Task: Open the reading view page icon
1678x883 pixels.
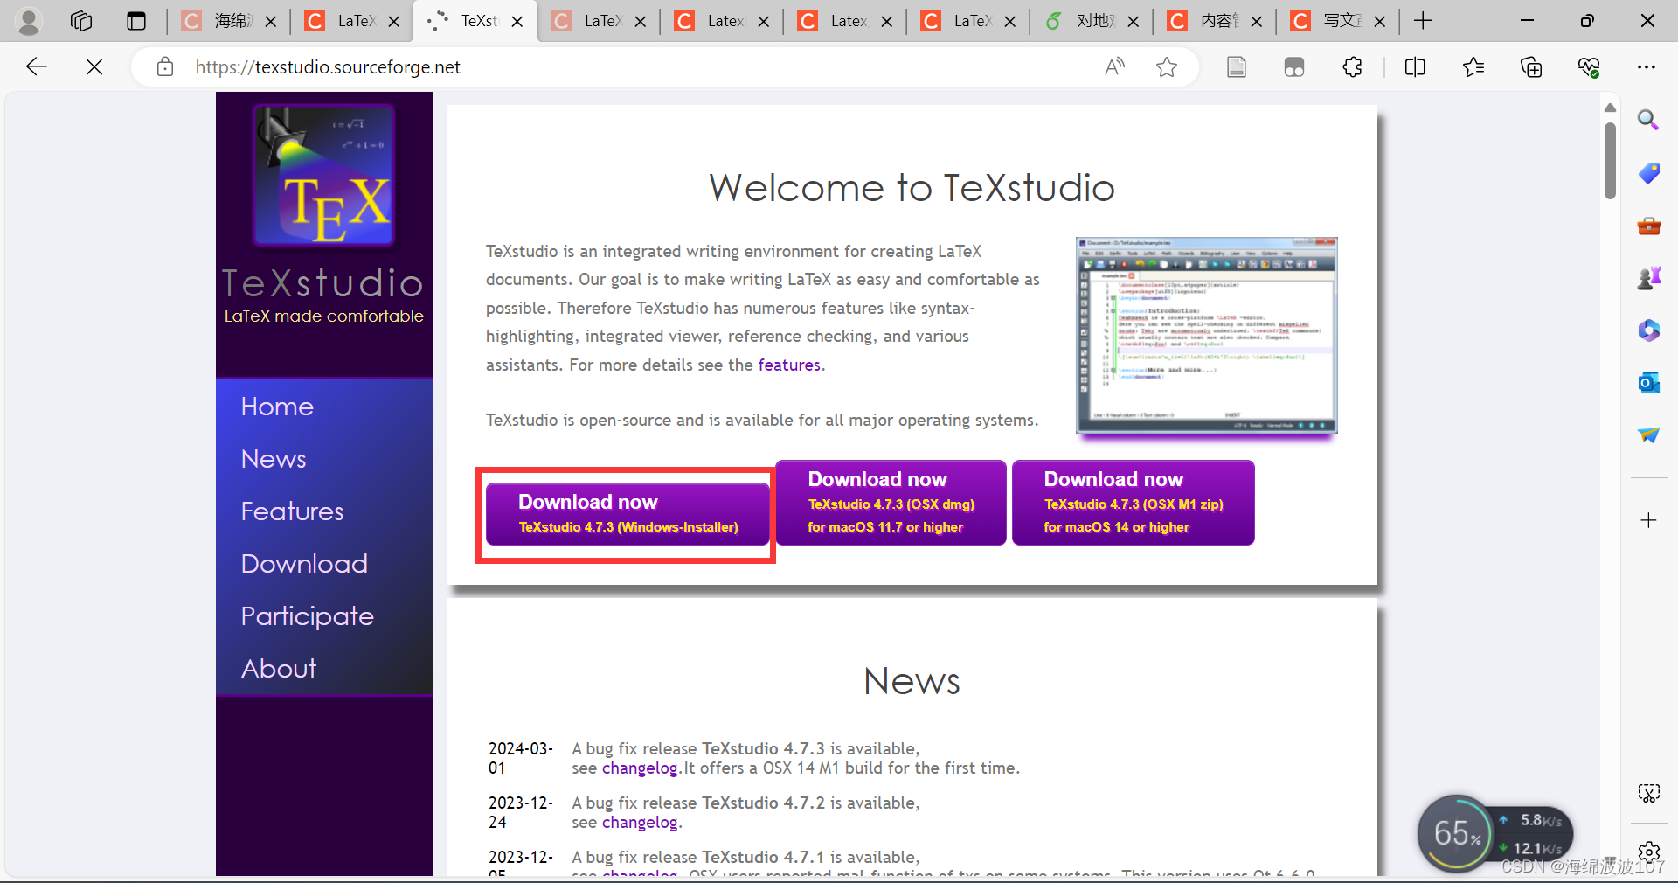Action: click(x=1236, y=66)
